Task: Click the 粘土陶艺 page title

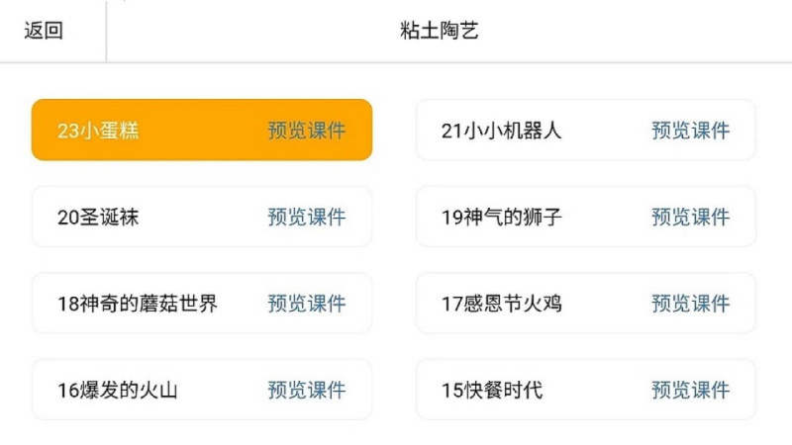Action: click(x=445, y=31)
